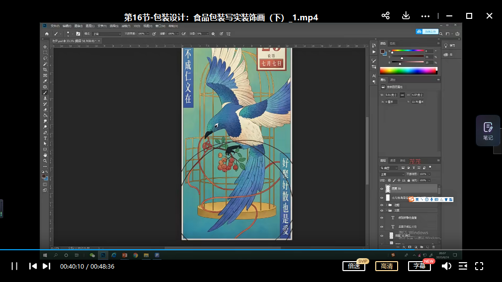The height and width of the screenshot is (282, 502).
Task: Open the smoothing percentage dropdown
Action: (207, 34)
